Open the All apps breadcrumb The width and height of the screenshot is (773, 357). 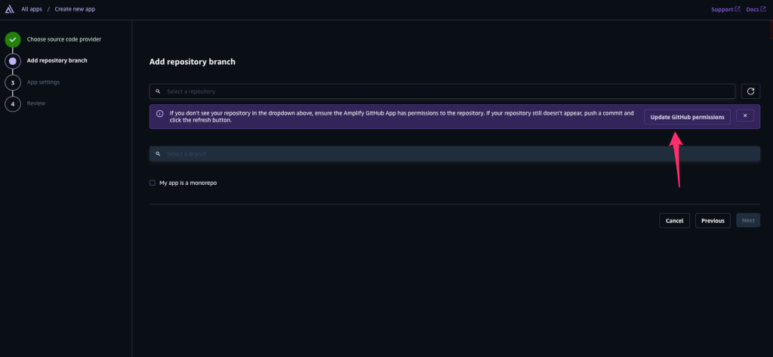coord(32,9)
